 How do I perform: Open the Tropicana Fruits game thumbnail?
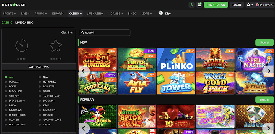click(97, 83)
